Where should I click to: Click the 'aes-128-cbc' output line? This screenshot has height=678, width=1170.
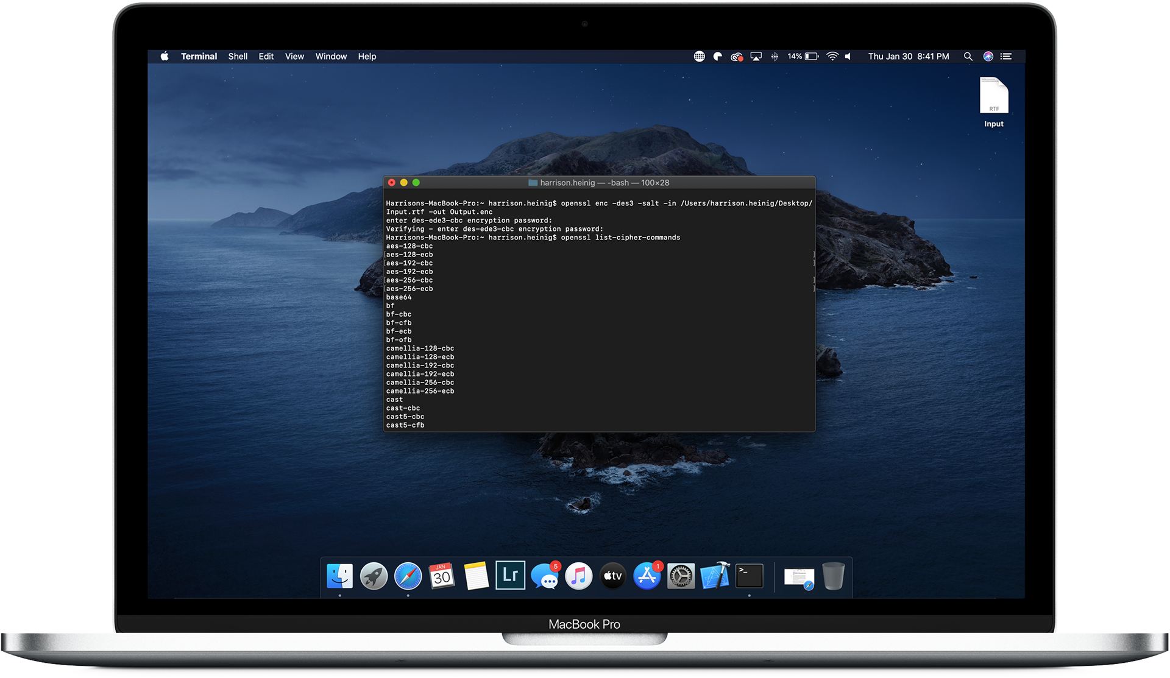click(409, 246)
